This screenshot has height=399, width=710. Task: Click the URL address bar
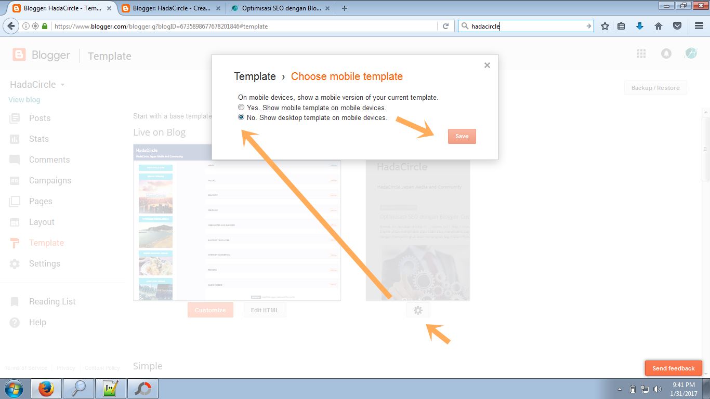point(244,26)
